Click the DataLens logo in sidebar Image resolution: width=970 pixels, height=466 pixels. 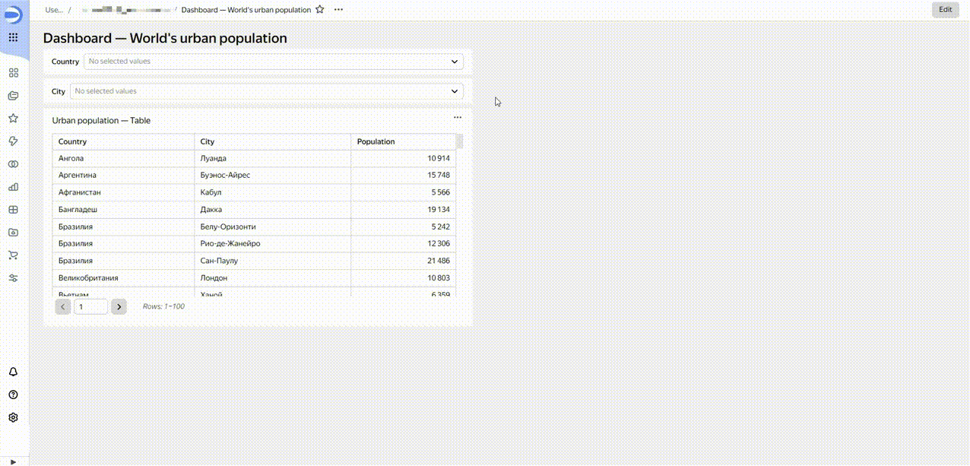[x=13, y=15]
